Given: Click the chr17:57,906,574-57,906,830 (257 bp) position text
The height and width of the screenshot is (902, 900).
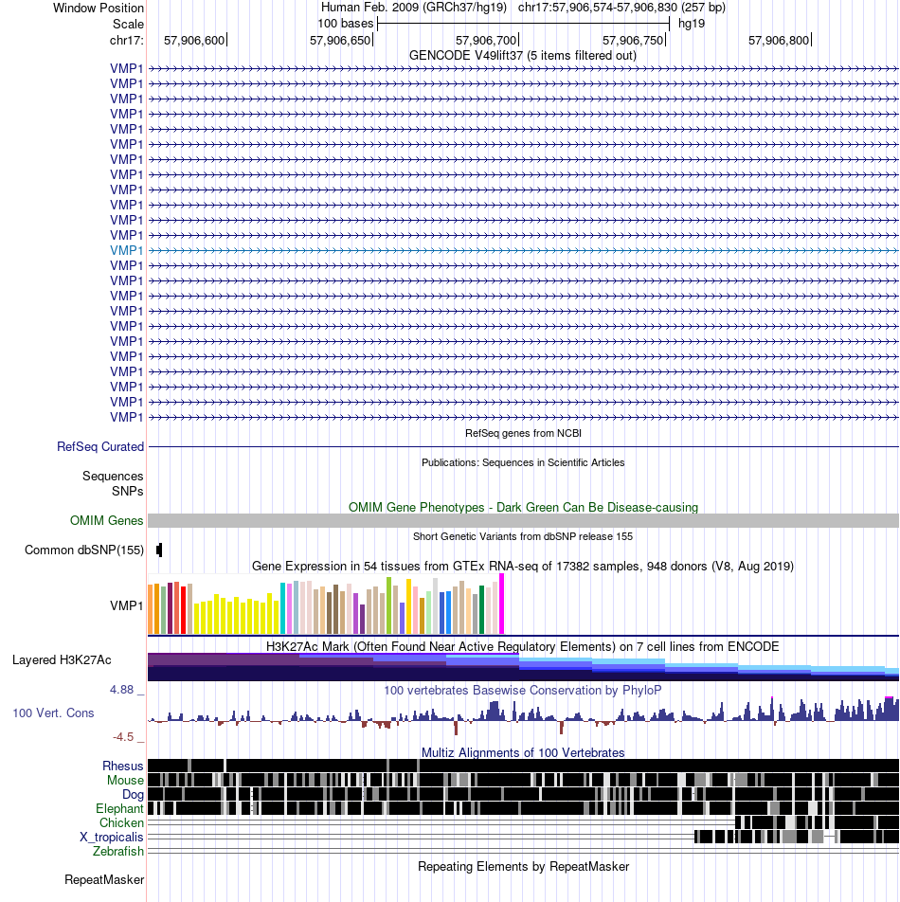Looking at the screenshot, I should (621, 8).
